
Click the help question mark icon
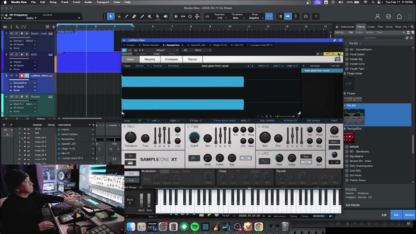[x=316, y=16]
